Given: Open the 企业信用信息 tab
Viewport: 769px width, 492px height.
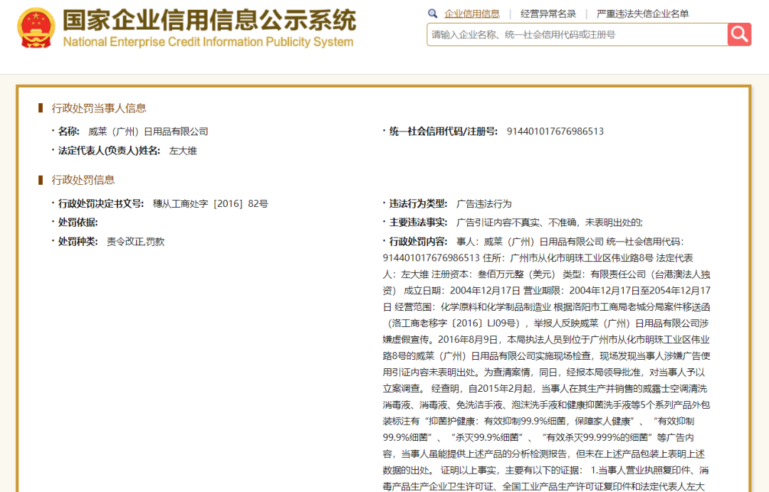Looking at the screenshot, I should pyautogui.click(x=472, y=14).
